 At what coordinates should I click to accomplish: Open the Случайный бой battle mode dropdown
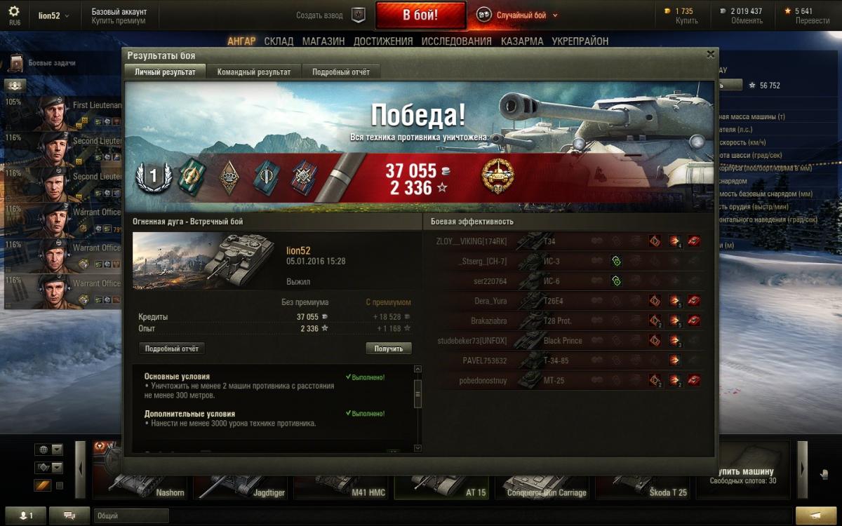coord(517,15)
